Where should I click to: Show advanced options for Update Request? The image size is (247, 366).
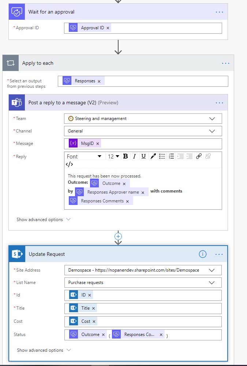44,350
